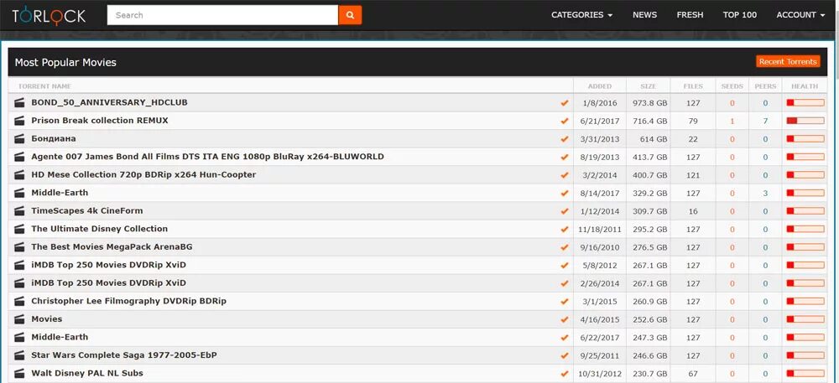Click the clapperboard icon beside Star Wars Complete Saga
Image resolution: width=839 pixels, height=383 pixels.
pyautogui.click(x=20, y=355)
